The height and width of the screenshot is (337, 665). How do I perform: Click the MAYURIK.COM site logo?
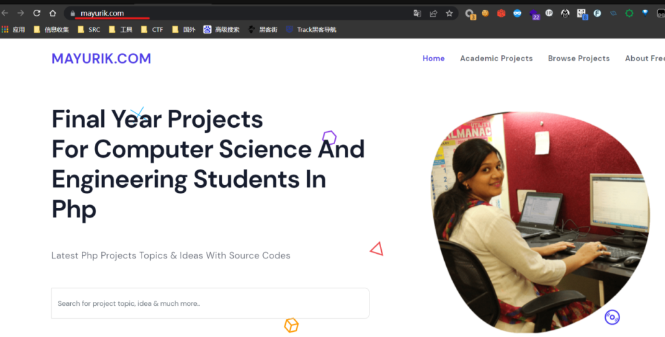(101, 58)
